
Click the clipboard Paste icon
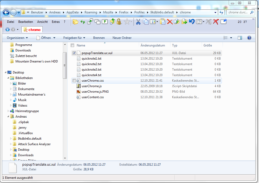[163, 22]
